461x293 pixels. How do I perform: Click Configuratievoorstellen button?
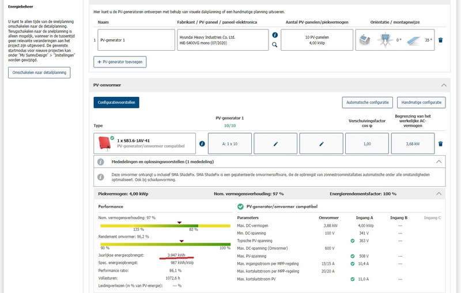pos(116,102)
